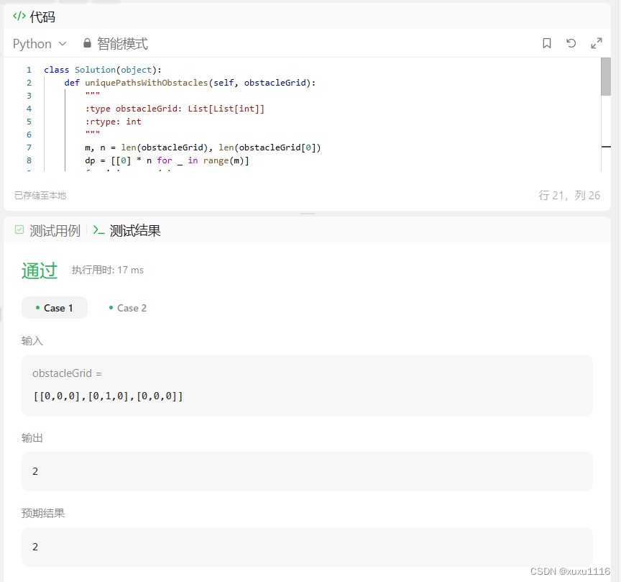Click the :type obstacleGrid docstring line

tap(175, 109)
